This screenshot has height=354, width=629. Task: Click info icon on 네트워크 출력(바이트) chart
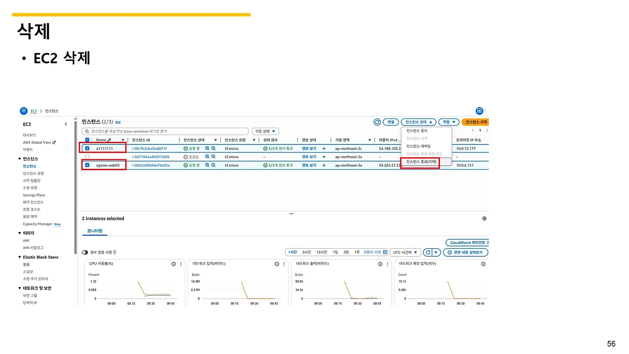pos(380,264)
